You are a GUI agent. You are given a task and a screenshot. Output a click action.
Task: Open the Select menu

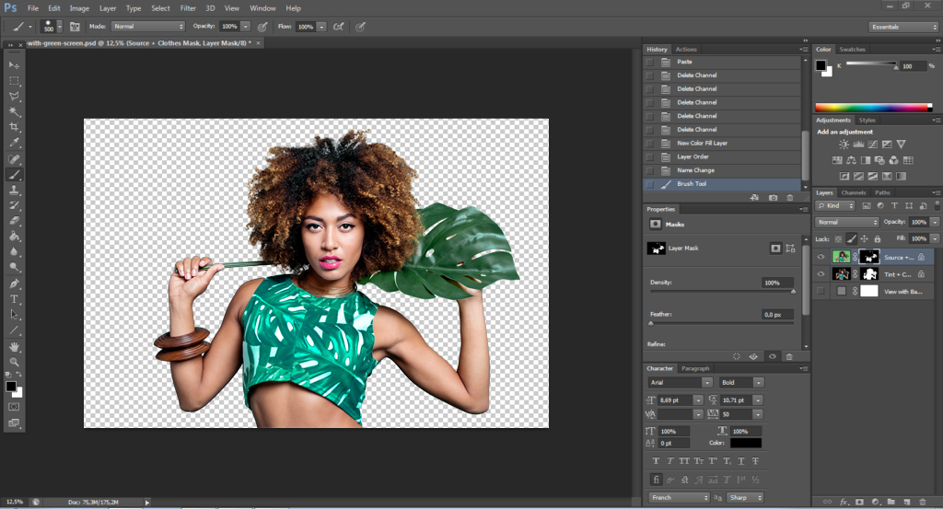(x=160, y=8)
